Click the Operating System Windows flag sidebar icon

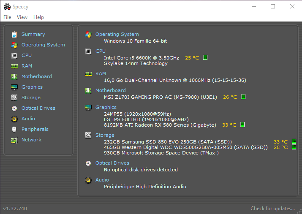pos(14,45)
